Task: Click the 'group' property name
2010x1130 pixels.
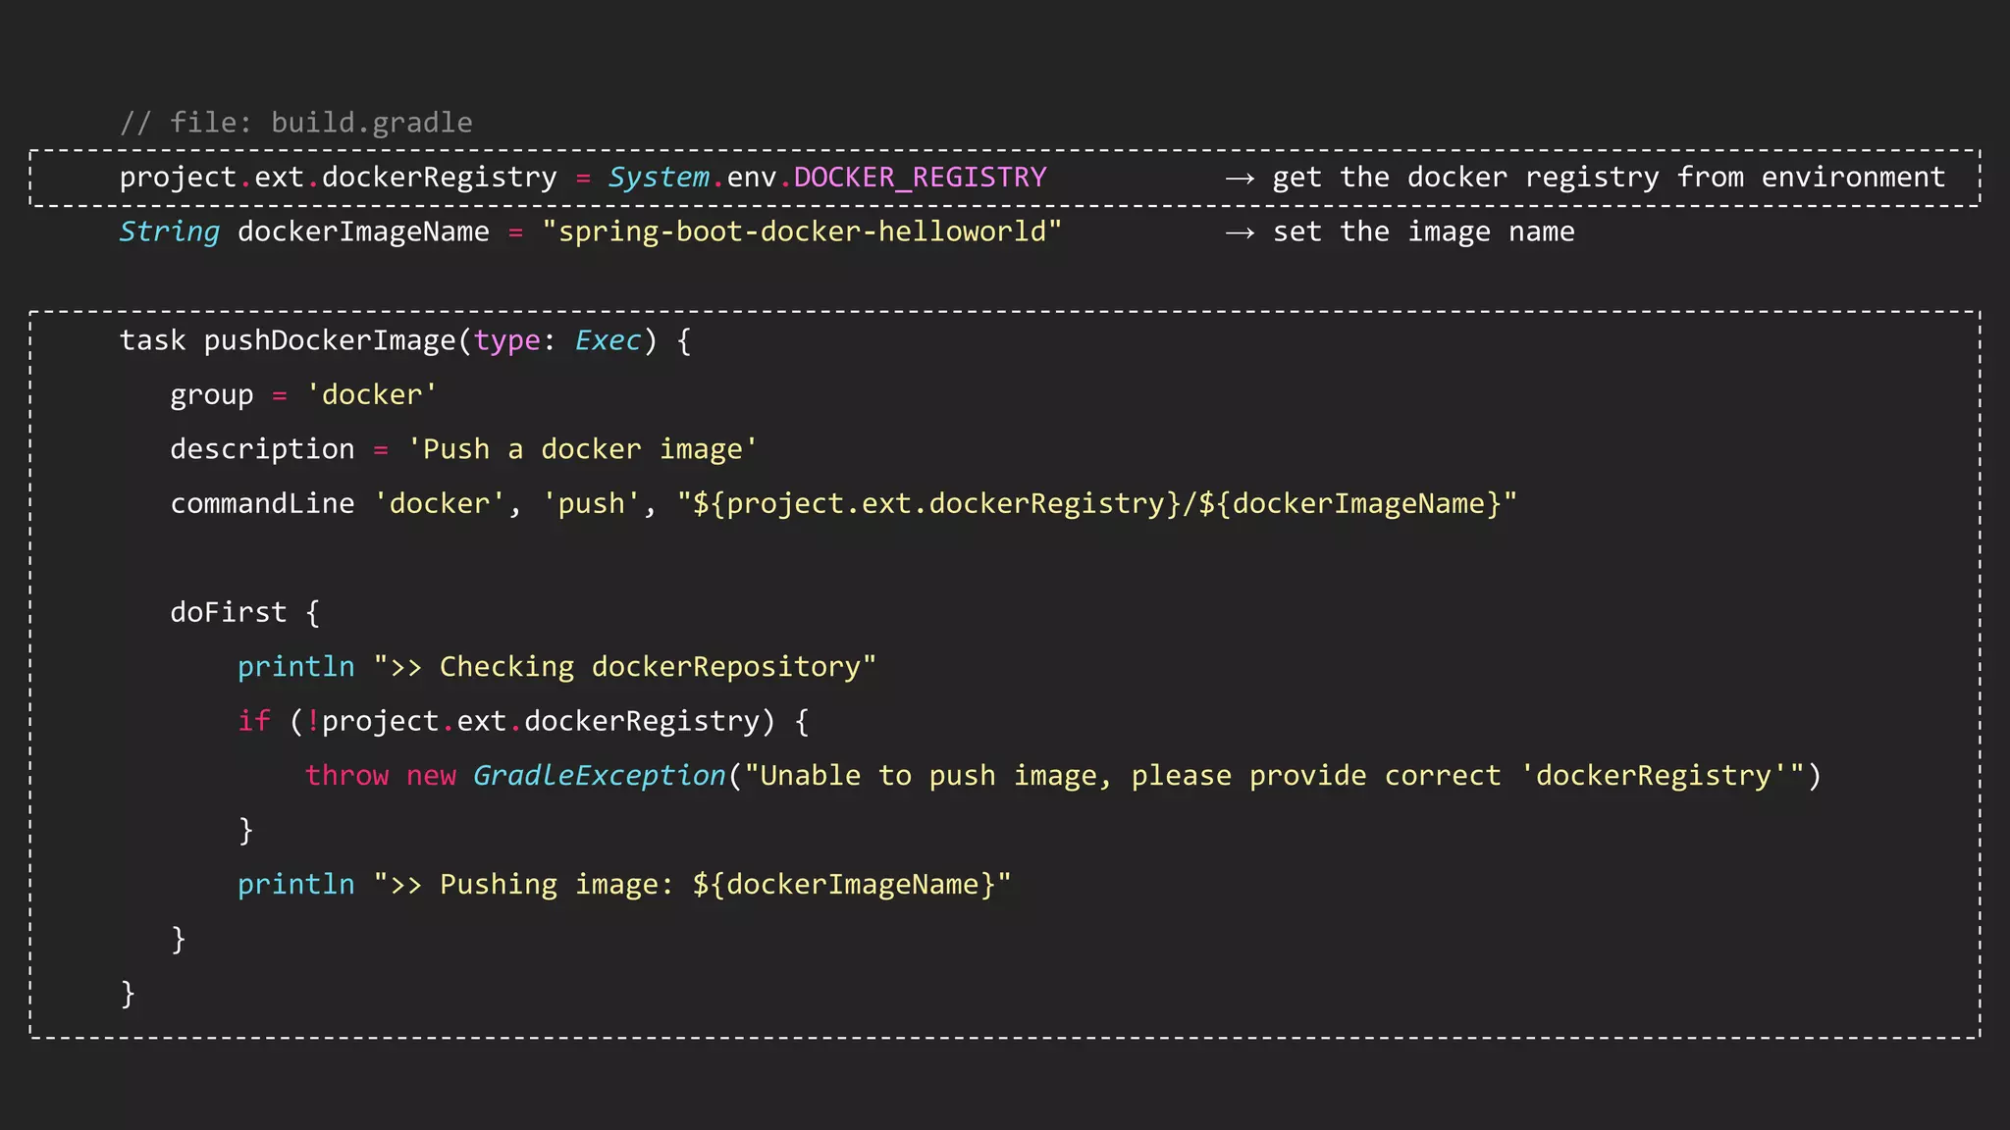Action: [212, 395]
